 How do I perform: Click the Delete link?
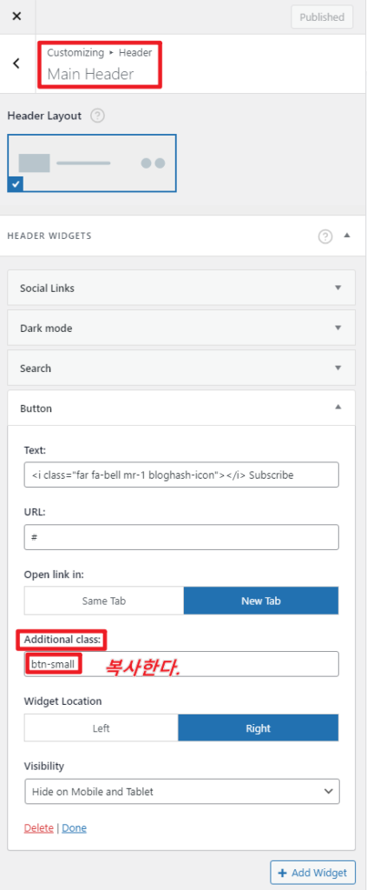pos(38,827)
